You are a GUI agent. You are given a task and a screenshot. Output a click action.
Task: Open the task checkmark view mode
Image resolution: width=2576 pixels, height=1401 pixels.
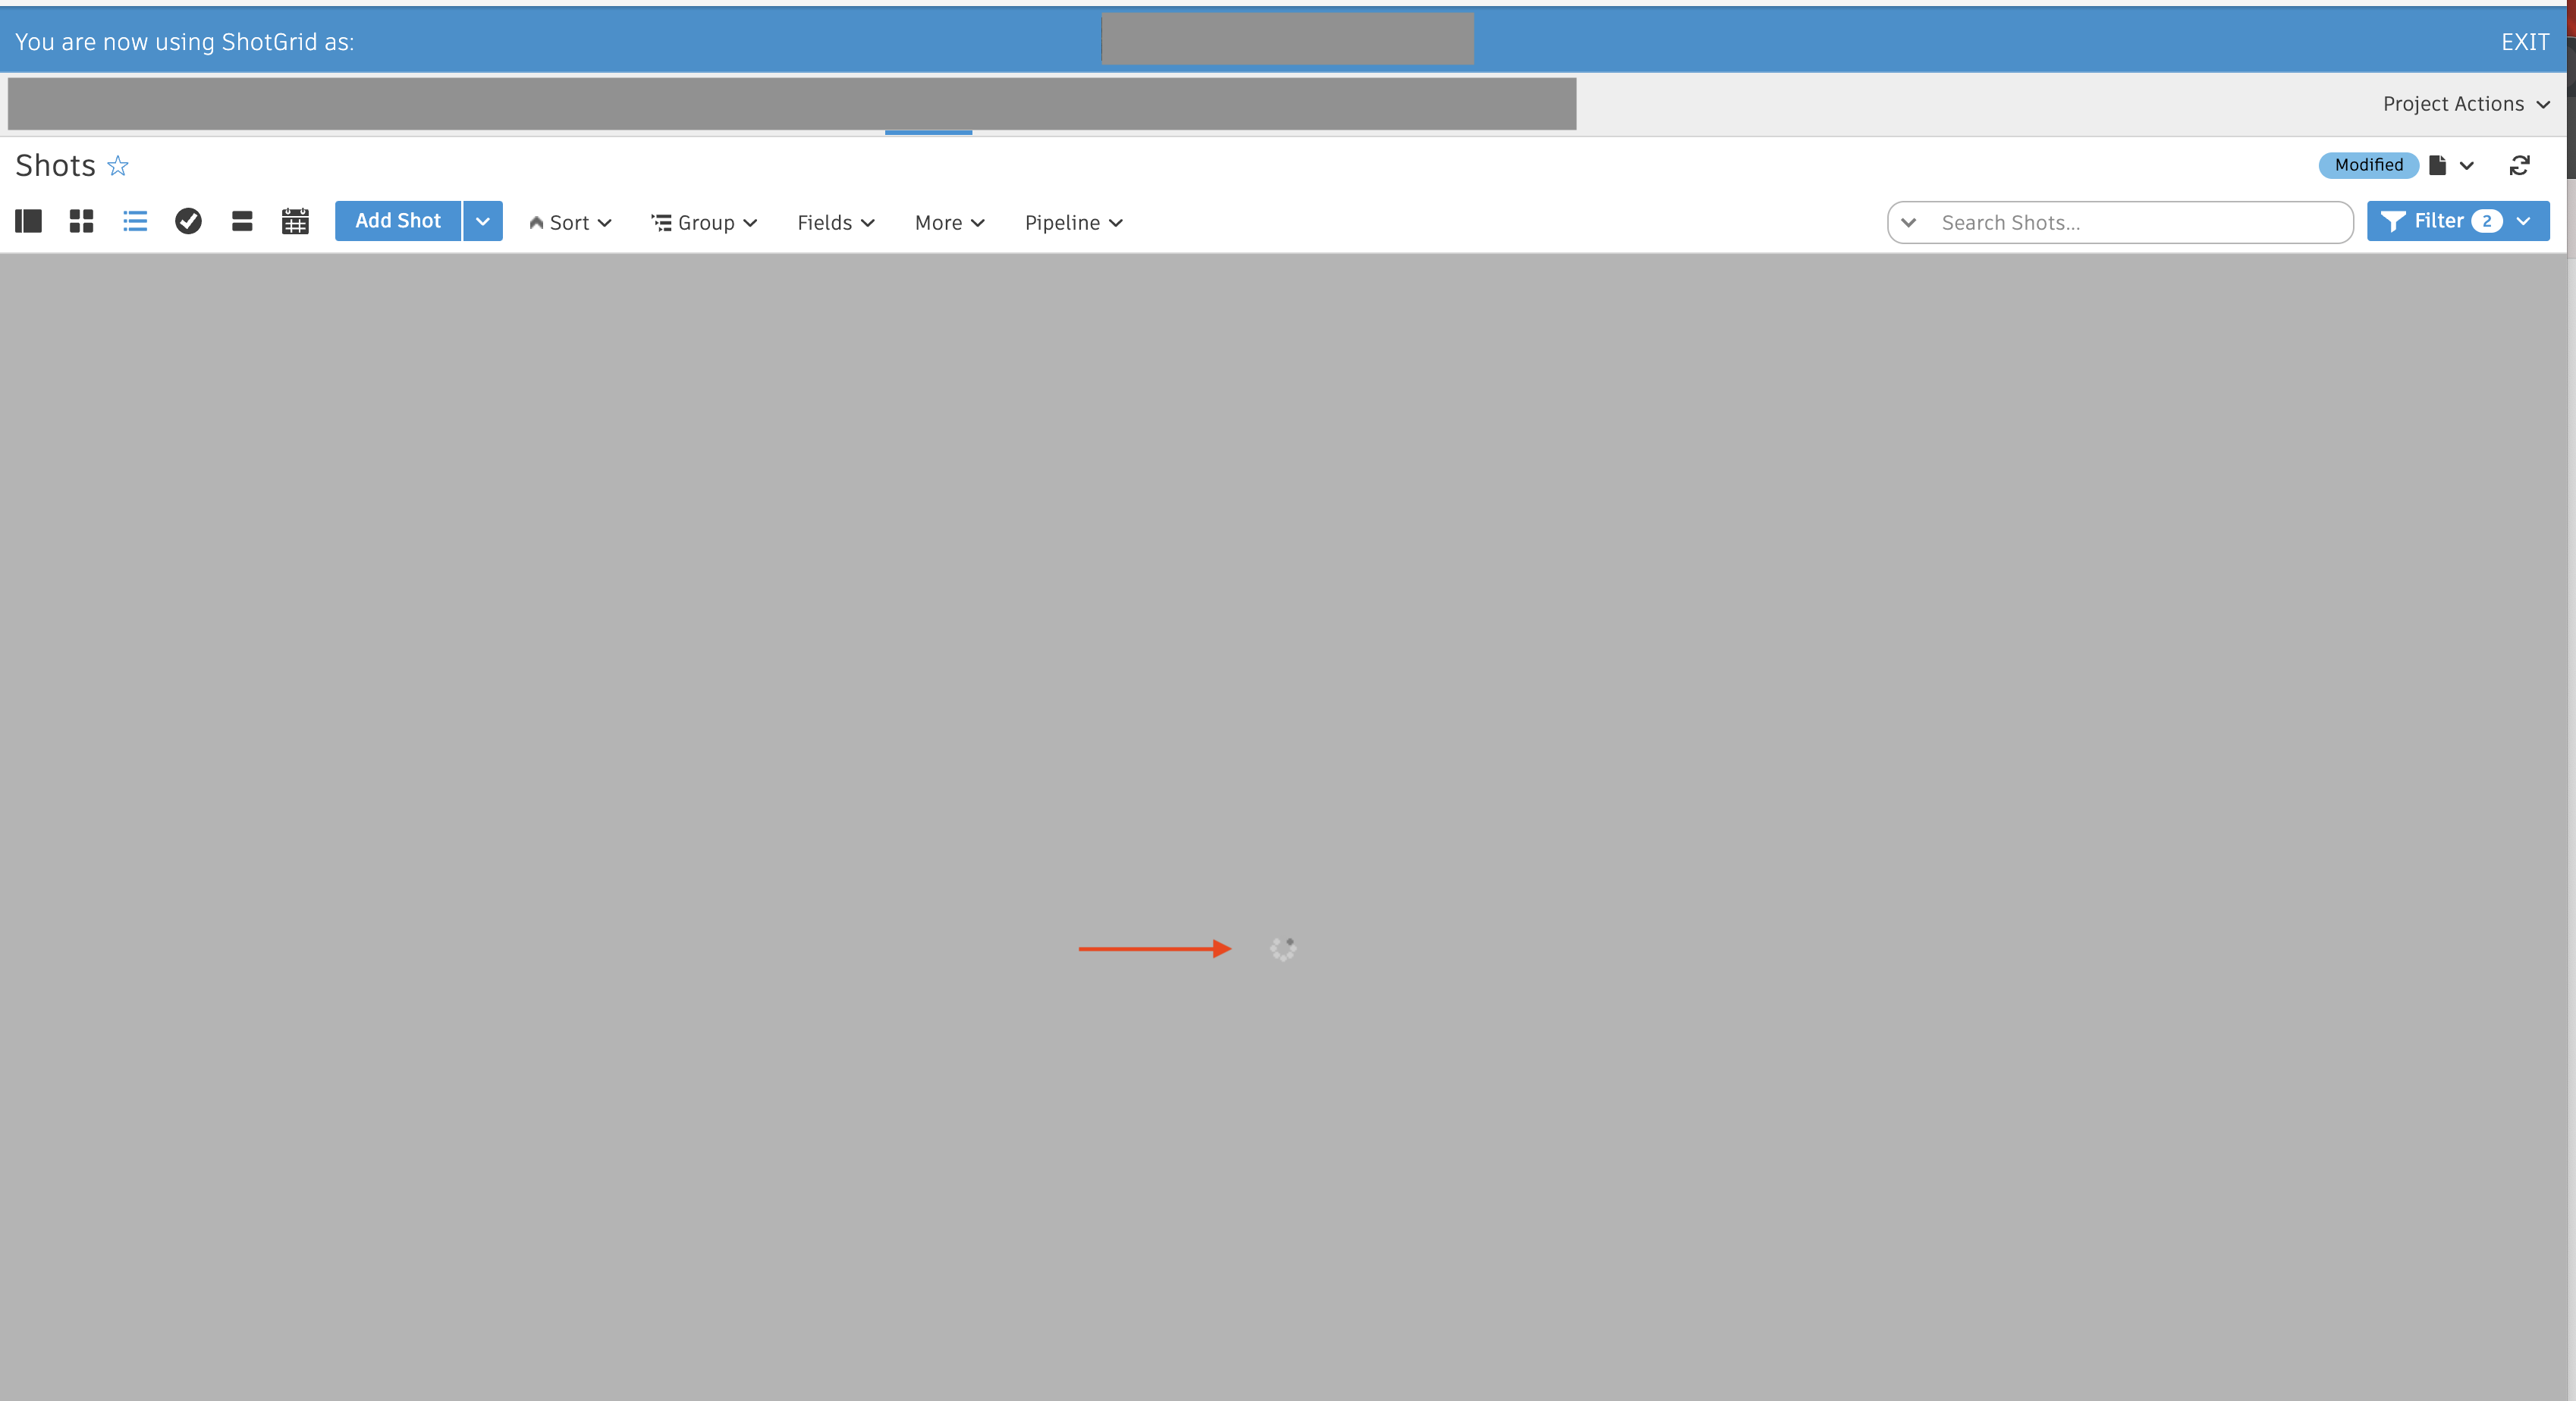[188, 221]
